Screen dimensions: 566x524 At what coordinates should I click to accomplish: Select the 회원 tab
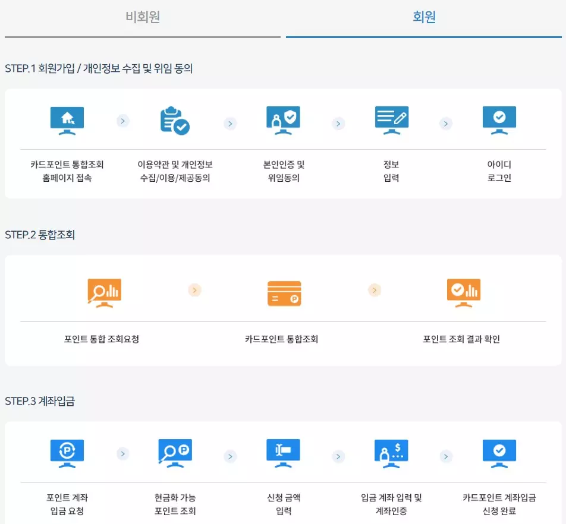(x=424, y=17)
